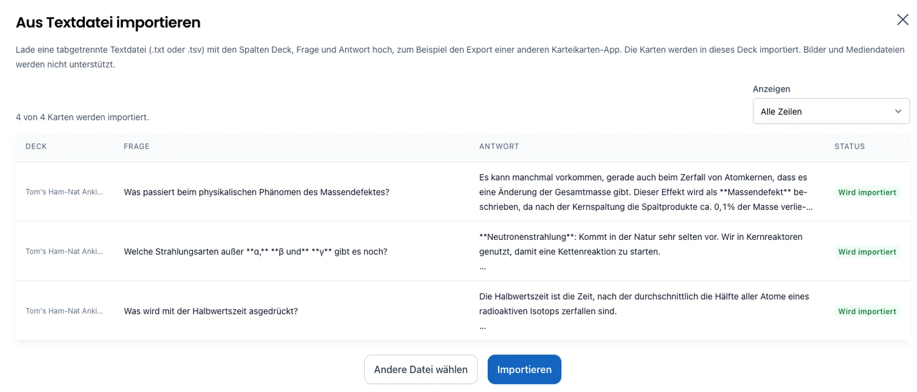Image resolution: width=917 pixels, height=392 pixels.
Task: Click the answer starting 'Es kann manchmal vorkommen'
Action: (x=646, y=192)
